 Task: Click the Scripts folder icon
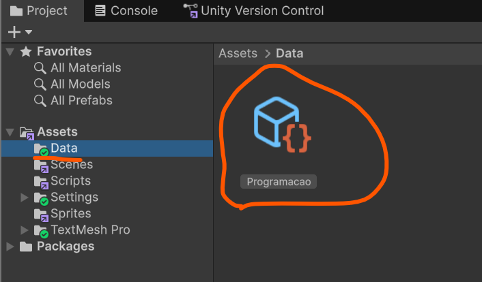pos(42,181)
